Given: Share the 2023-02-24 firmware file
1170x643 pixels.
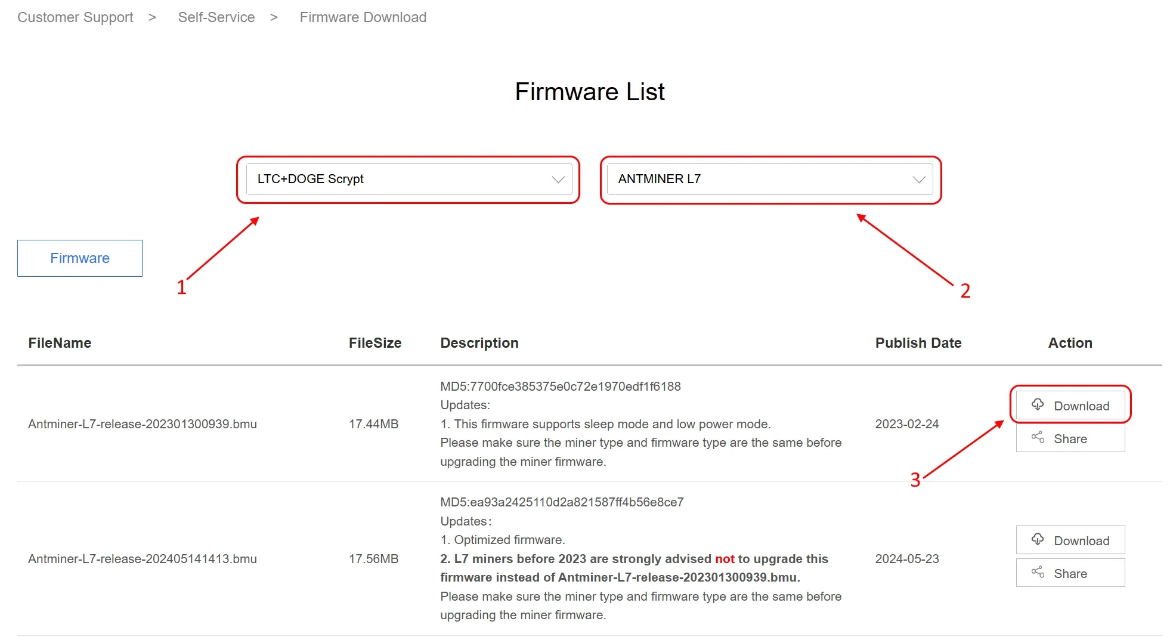Looking at the screenshot, I should pyautogui.click(x=1071, y=438).
